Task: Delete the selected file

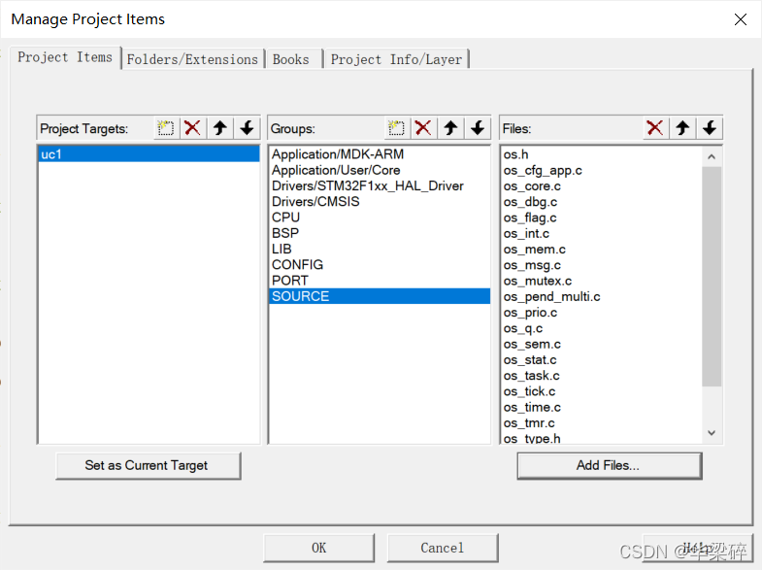Action: point(655,128)
